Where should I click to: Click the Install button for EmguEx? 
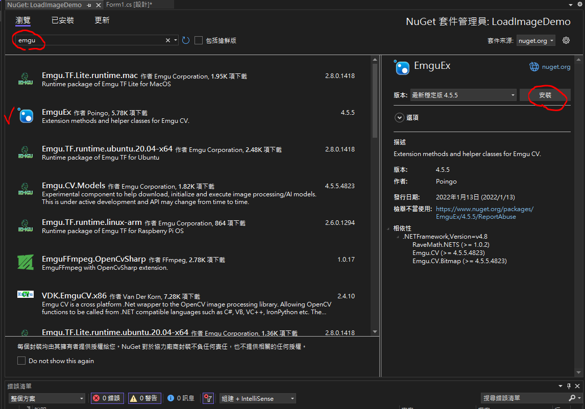coord(545,95)
